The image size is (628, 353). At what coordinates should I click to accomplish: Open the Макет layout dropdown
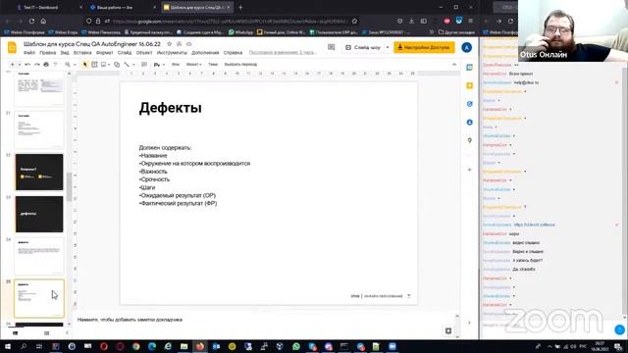[194, 65]
